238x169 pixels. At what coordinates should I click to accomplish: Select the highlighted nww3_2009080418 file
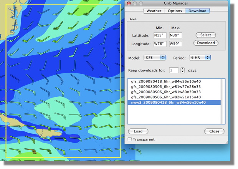(168, 103)
